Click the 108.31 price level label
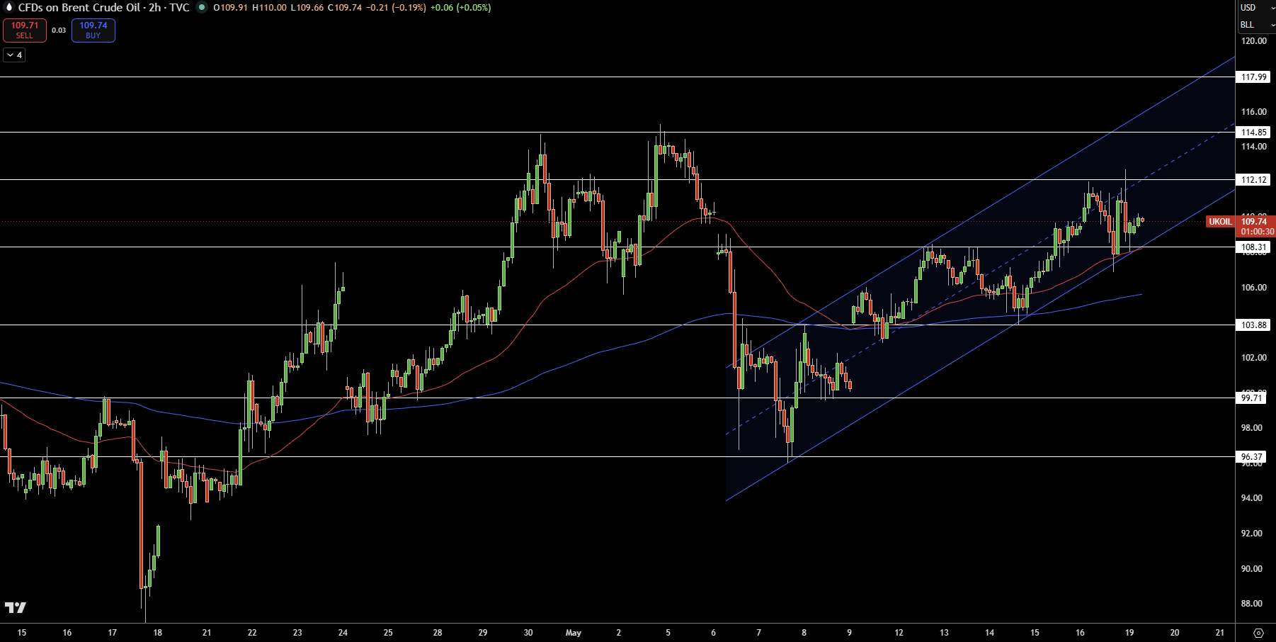Viewport: 1276px width, 642px height. (1254, 247)
